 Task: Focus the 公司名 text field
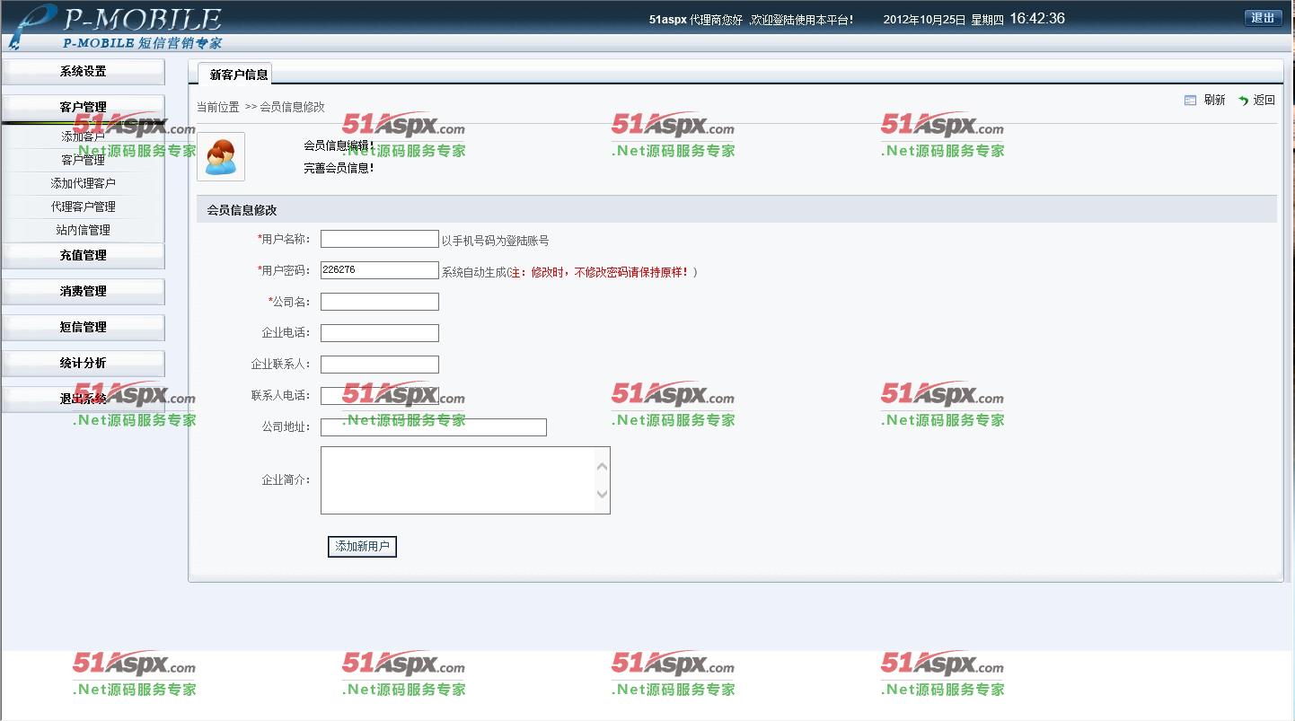[x=379, y=302]
